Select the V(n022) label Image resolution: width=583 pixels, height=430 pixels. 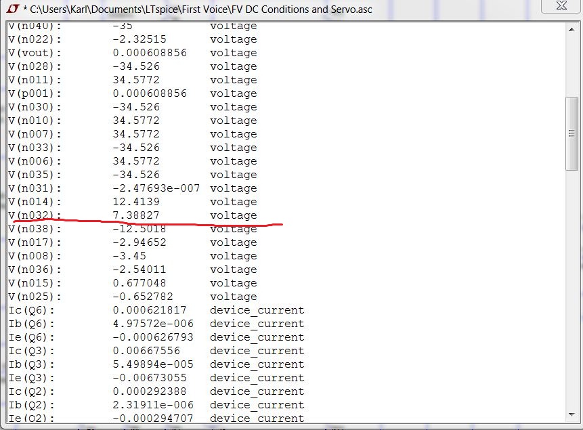35,39
